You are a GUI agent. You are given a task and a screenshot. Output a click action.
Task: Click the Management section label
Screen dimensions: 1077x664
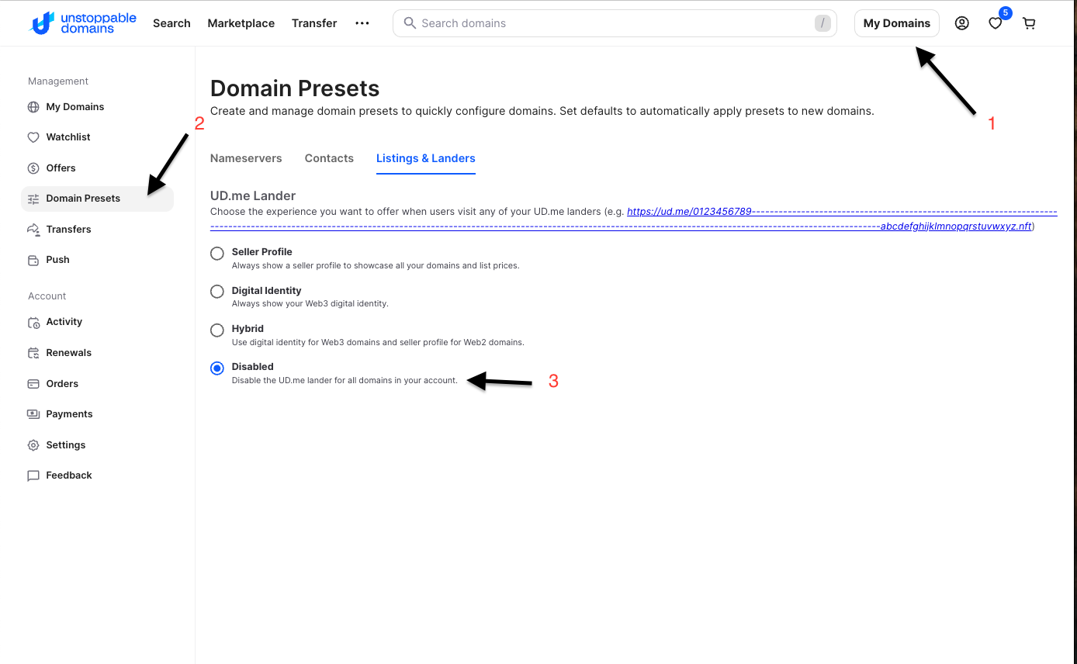pyautogui.click(x=58, y=81)
